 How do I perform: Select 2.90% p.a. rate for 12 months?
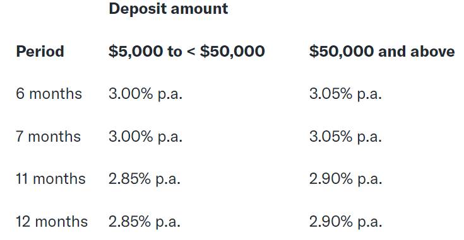(x=346, y=222)
